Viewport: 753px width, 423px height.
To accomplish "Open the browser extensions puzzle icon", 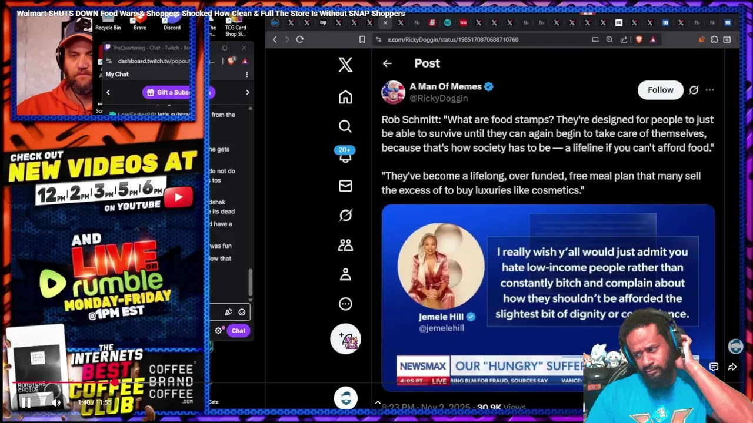I will [714, 39].
